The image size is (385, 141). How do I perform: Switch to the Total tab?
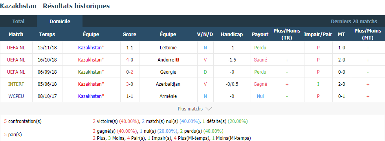coord(18,21)
